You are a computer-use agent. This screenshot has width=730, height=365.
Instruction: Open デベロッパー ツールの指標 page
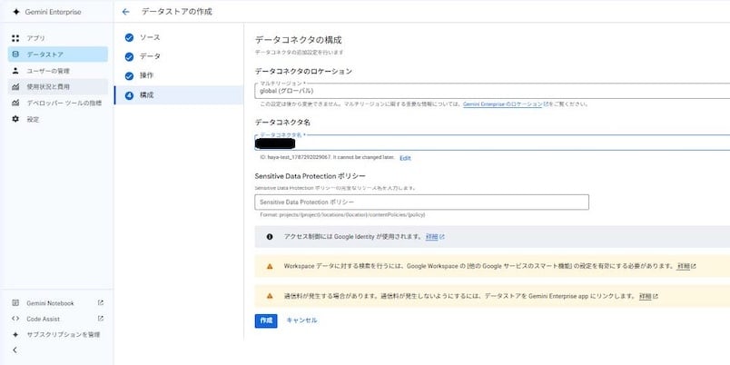pos(58,103)
